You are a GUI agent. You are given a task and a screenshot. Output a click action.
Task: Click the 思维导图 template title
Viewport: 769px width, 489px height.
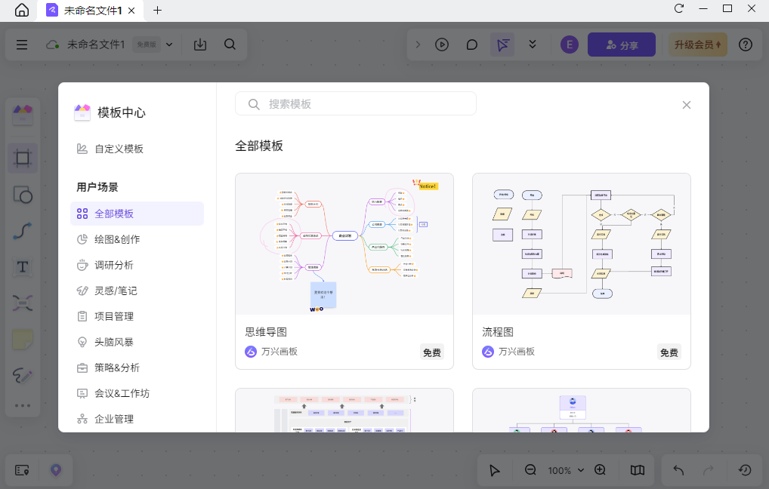(266, 332)
